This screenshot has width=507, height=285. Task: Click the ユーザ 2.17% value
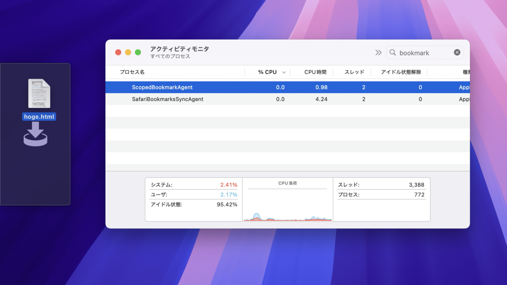(229, 195)
